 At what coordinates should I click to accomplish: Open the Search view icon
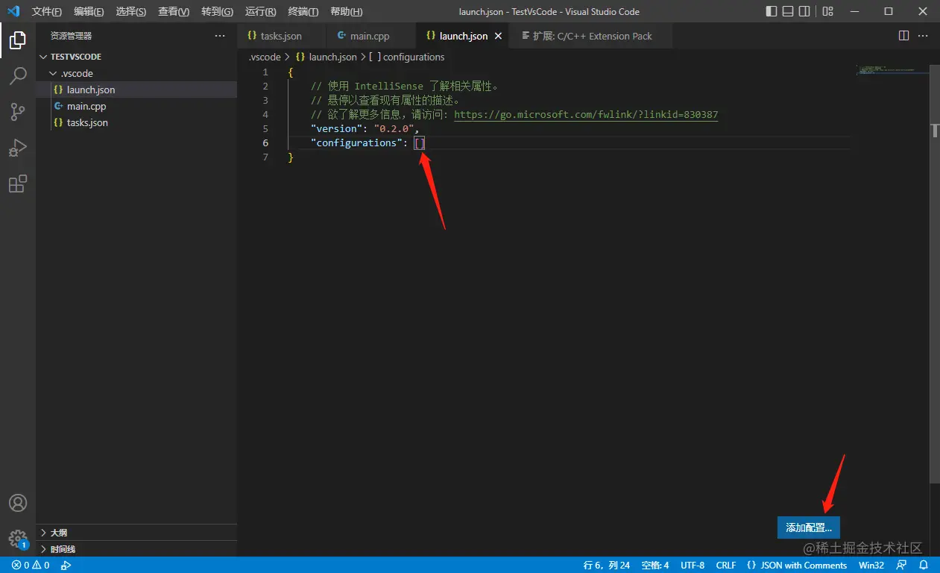pos(18,75)
